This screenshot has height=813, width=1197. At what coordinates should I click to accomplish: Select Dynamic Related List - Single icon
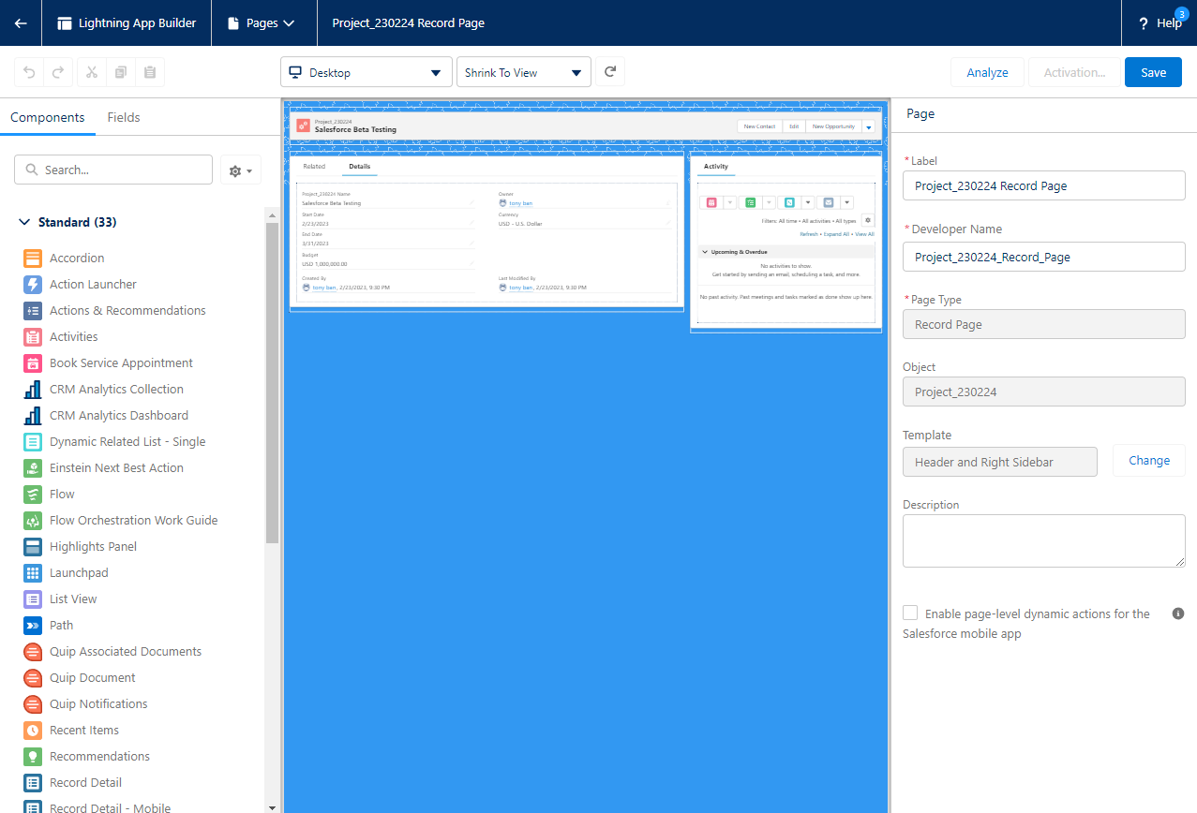point(33,441)
